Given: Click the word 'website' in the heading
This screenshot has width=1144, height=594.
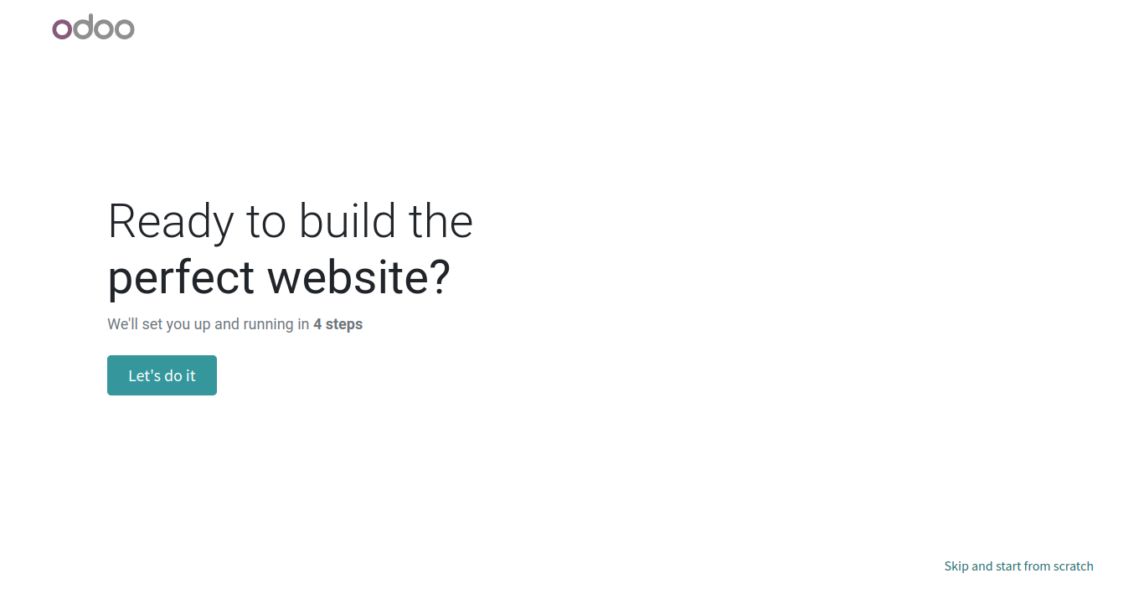Looking at the screenshot, I should coord(348,276).
